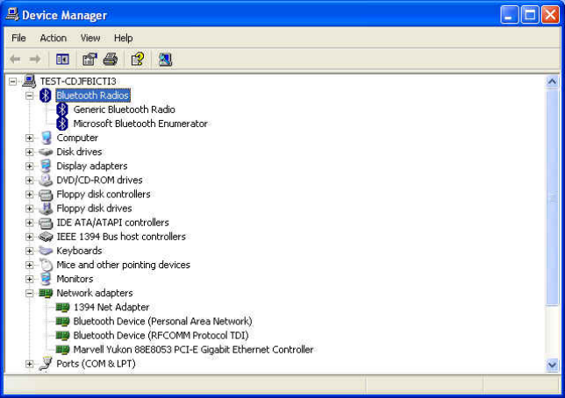Expand the Keyboards category

[29, 251]
